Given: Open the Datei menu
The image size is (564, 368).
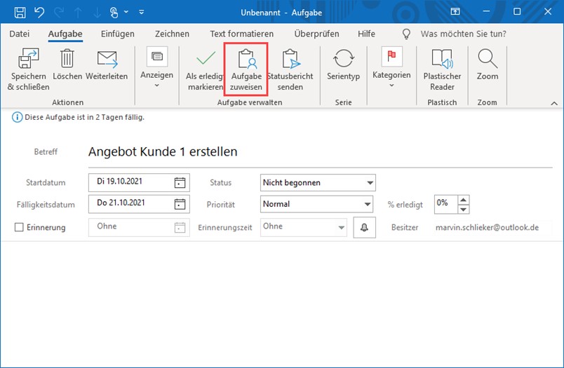Looking at the screenshot, I should [x=20, y=34].
